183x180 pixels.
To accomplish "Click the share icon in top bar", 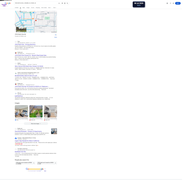I will tap(170, 3).
